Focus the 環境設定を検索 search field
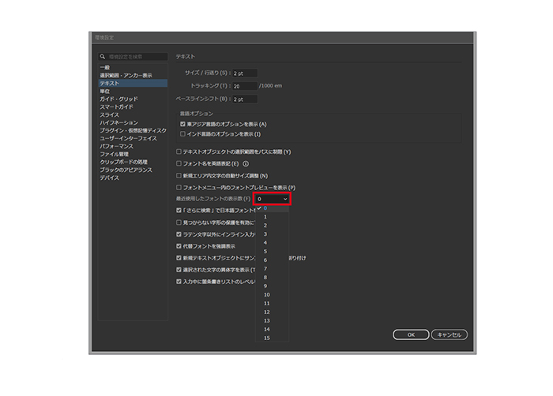The height and width of the screenshot is (396, 553). [x=136, y=58]
